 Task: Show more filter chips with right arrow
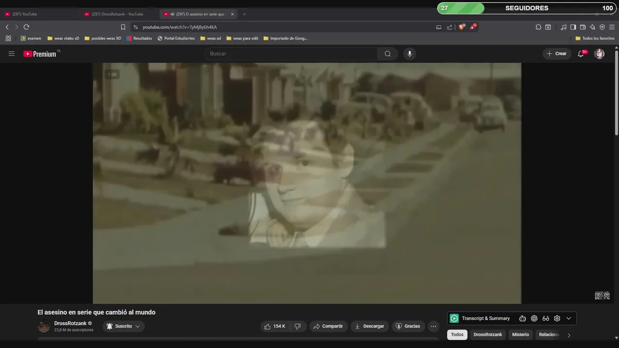(x=569, y=335)
